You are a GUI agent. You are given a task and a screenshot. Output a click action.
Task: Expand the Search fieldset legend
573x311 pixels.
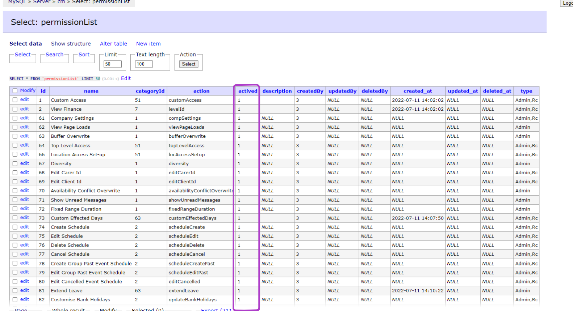54,55
